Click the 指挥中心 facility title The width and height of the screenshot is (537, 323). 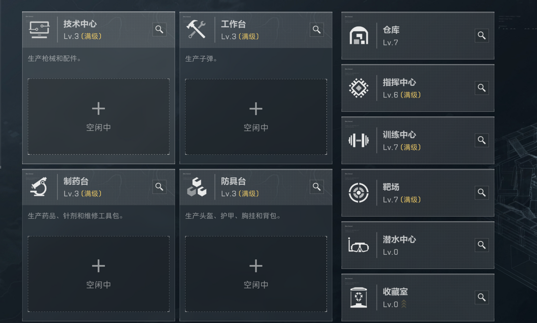coord(399,82)
